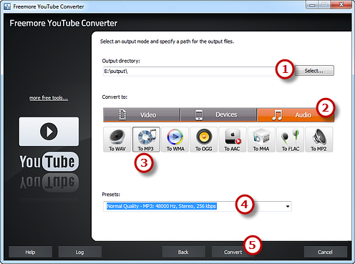355x264 pixels.
Task: Choose the To FLAC audio format
Action: point(290,140)
